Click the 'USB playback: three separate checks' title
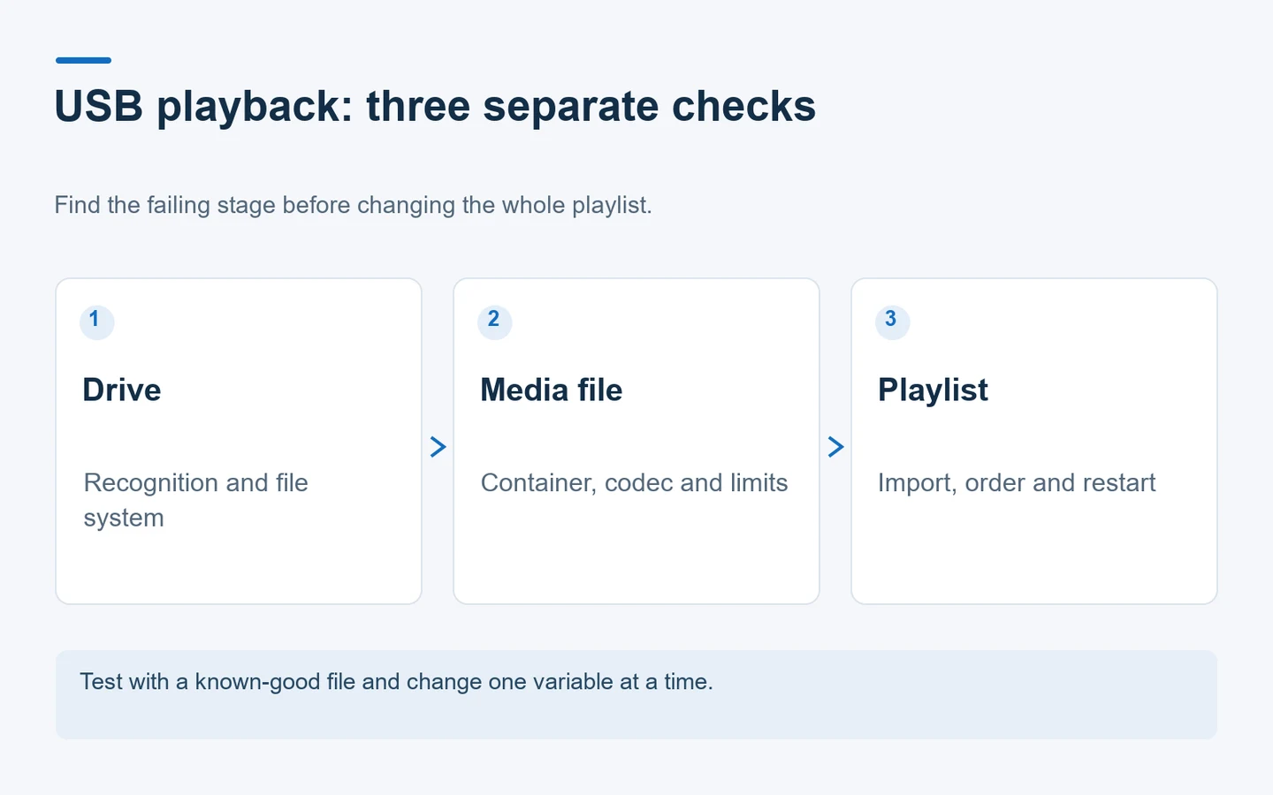 coord(435,107)
